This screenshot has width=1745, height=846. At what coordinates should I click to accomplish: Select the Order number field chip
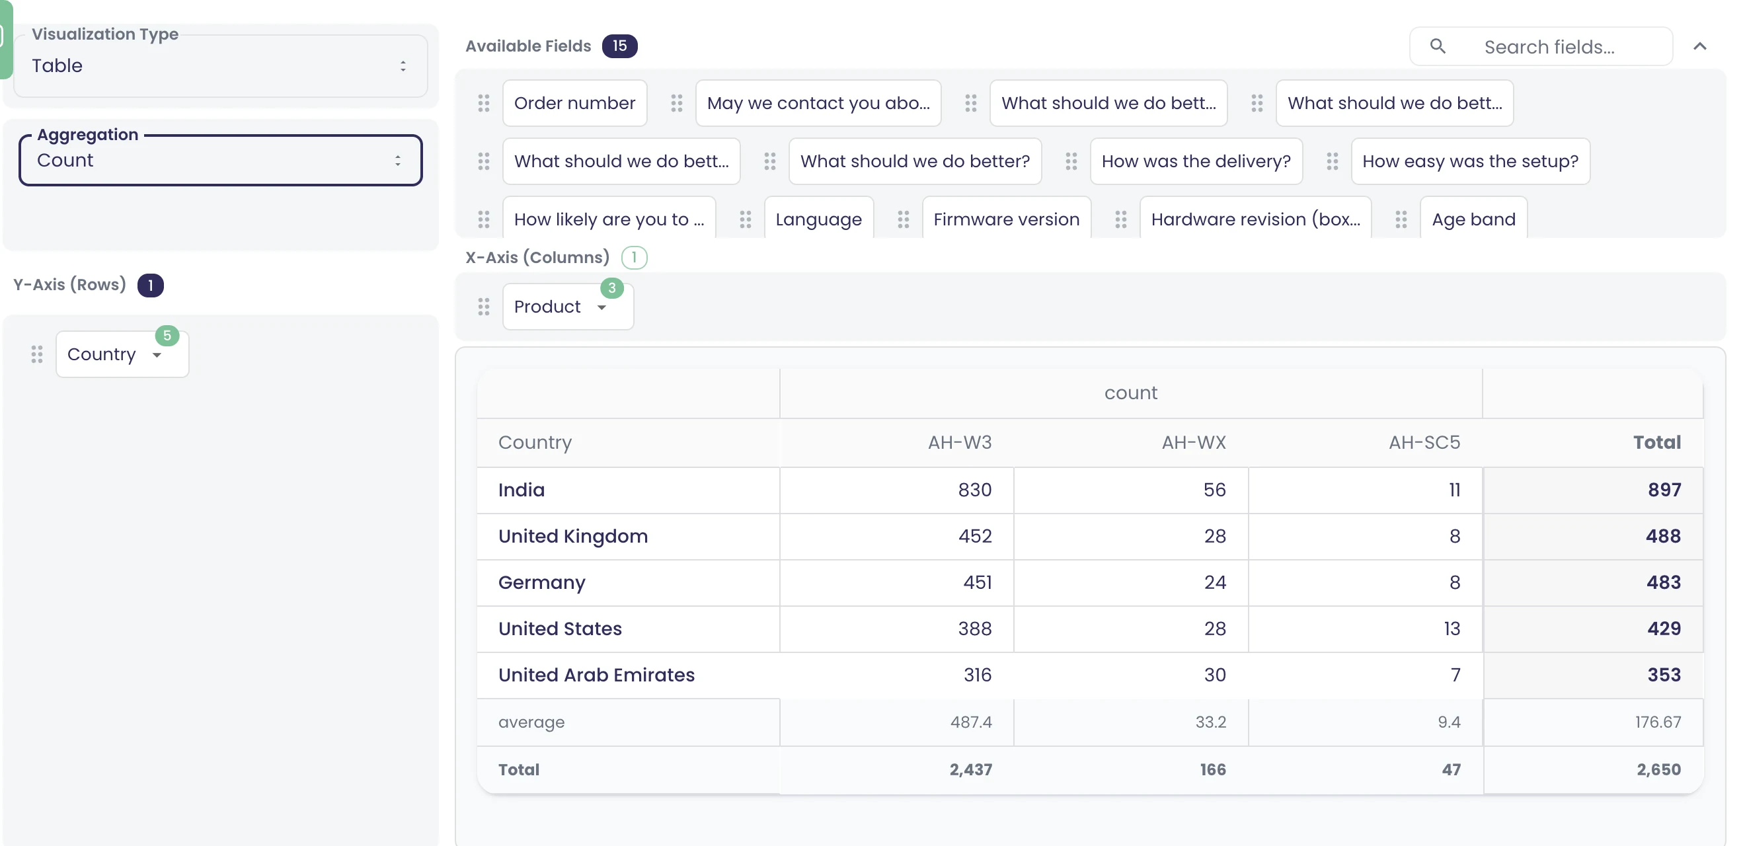[574, 103]
